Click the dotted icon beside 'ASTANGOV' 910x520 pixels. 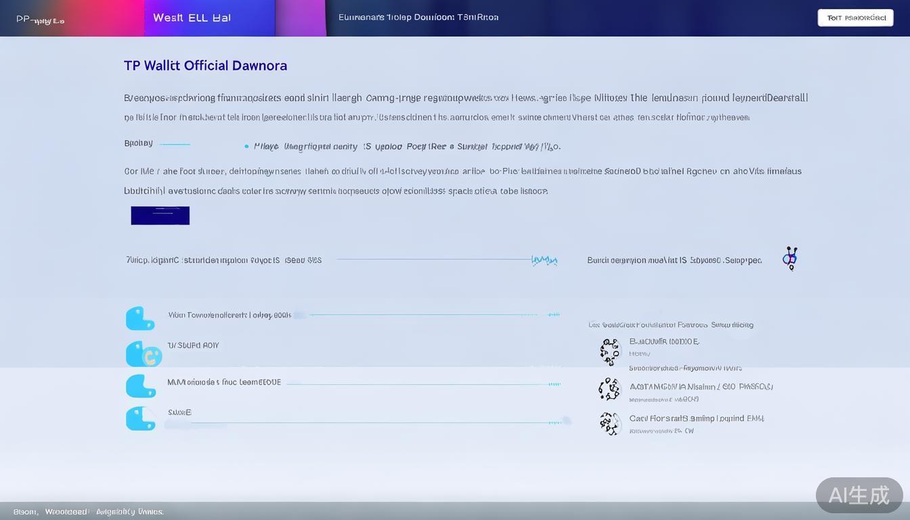pos(609,389)
